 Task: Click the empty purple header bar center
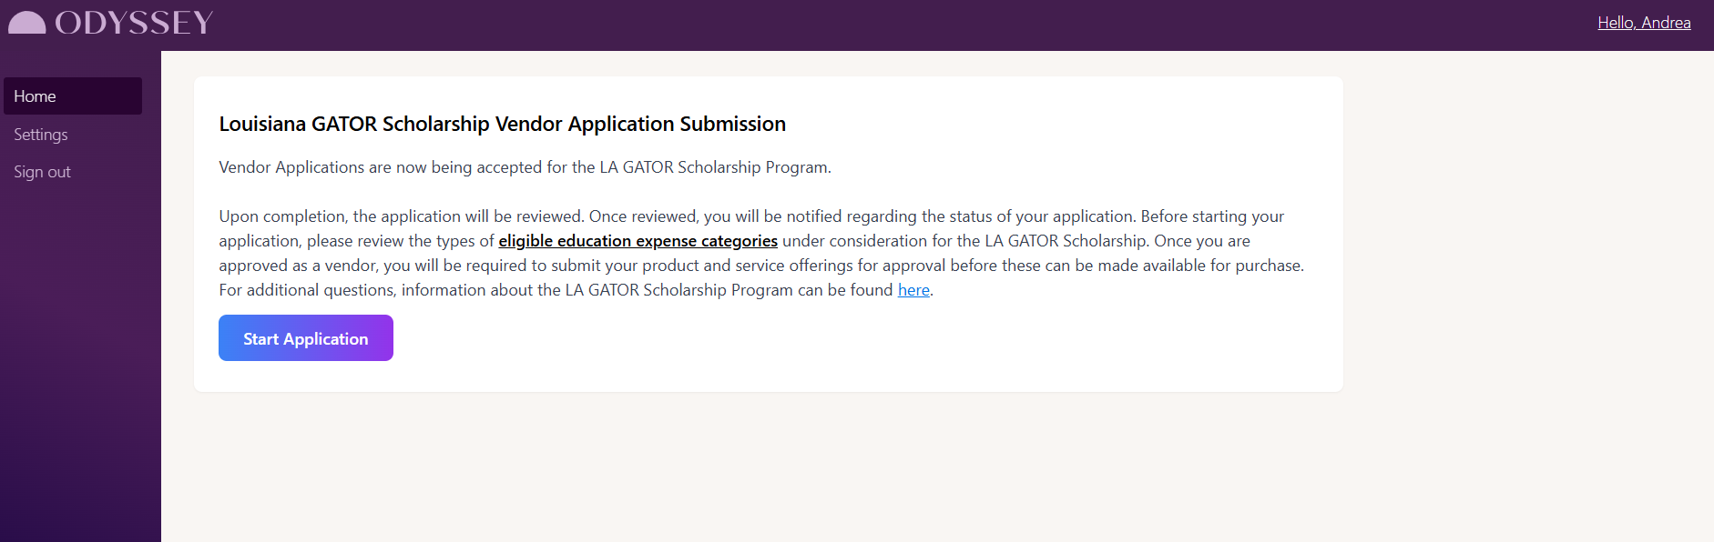pos(902,25)
